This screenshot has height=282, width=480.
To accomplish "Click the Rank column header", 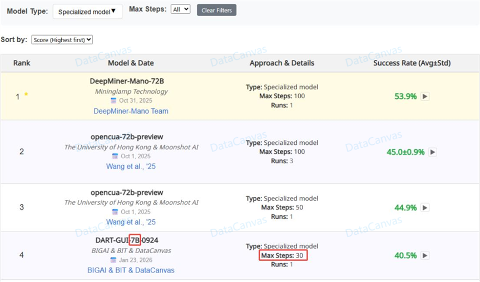I will (x=22, y=63).
